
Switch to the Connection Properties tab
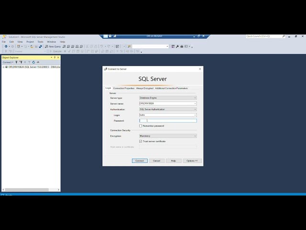point(124,88)
